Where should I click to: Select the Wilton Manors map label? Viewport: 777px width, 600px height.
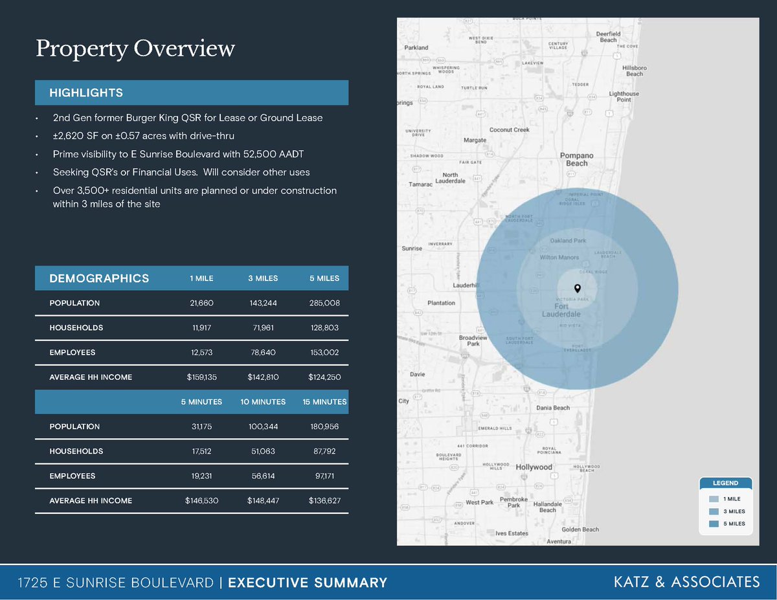560,257
